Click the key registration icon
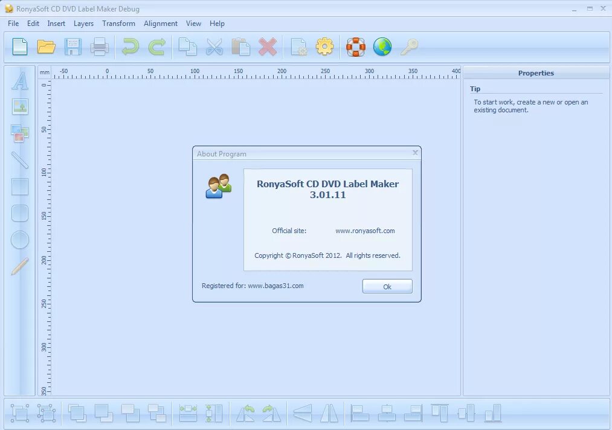 [x=409, y=47]
